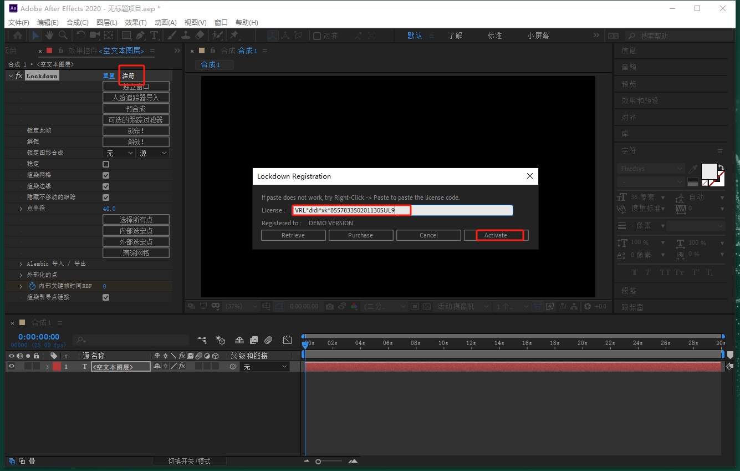Select the Horizontal Type tool

154,35
